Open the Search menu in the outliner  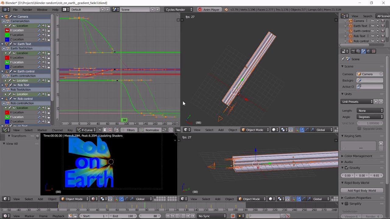(367, 16)
